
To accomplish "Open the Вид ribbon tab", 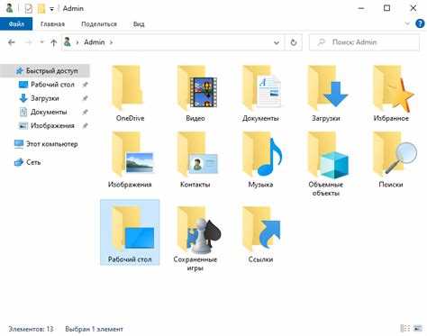I will [139, 24].
